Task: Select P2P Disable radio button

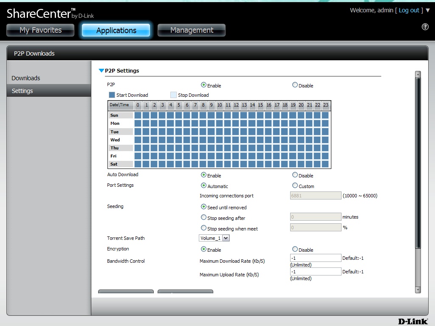Action: [x=295, y=85]
